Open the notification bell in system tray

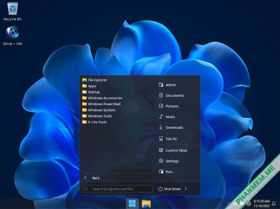[274, 203]
